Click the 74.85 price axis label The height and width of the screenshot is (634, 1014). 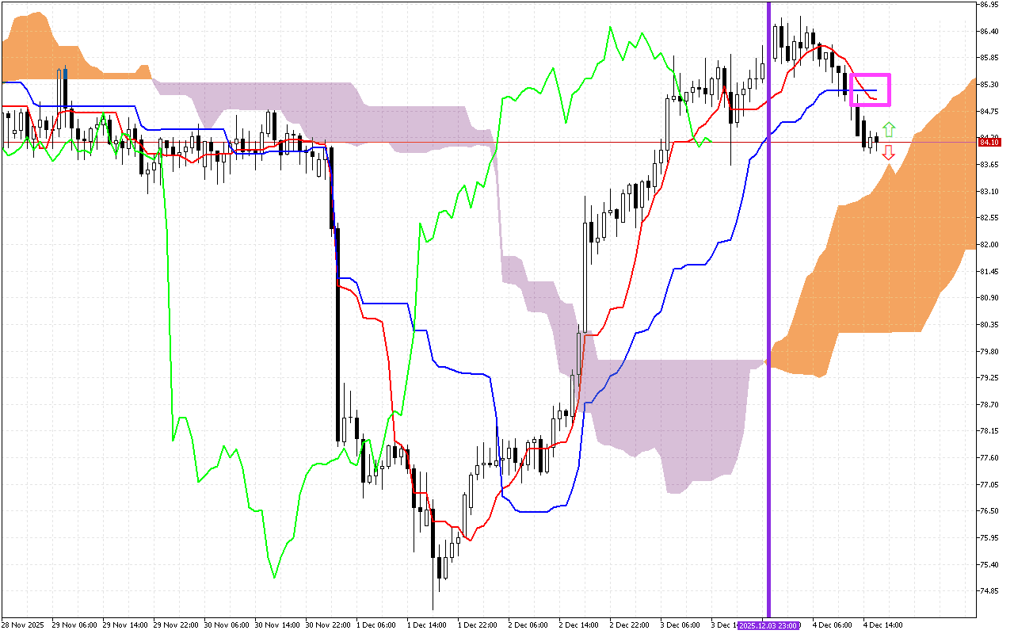tap(989, 591)
